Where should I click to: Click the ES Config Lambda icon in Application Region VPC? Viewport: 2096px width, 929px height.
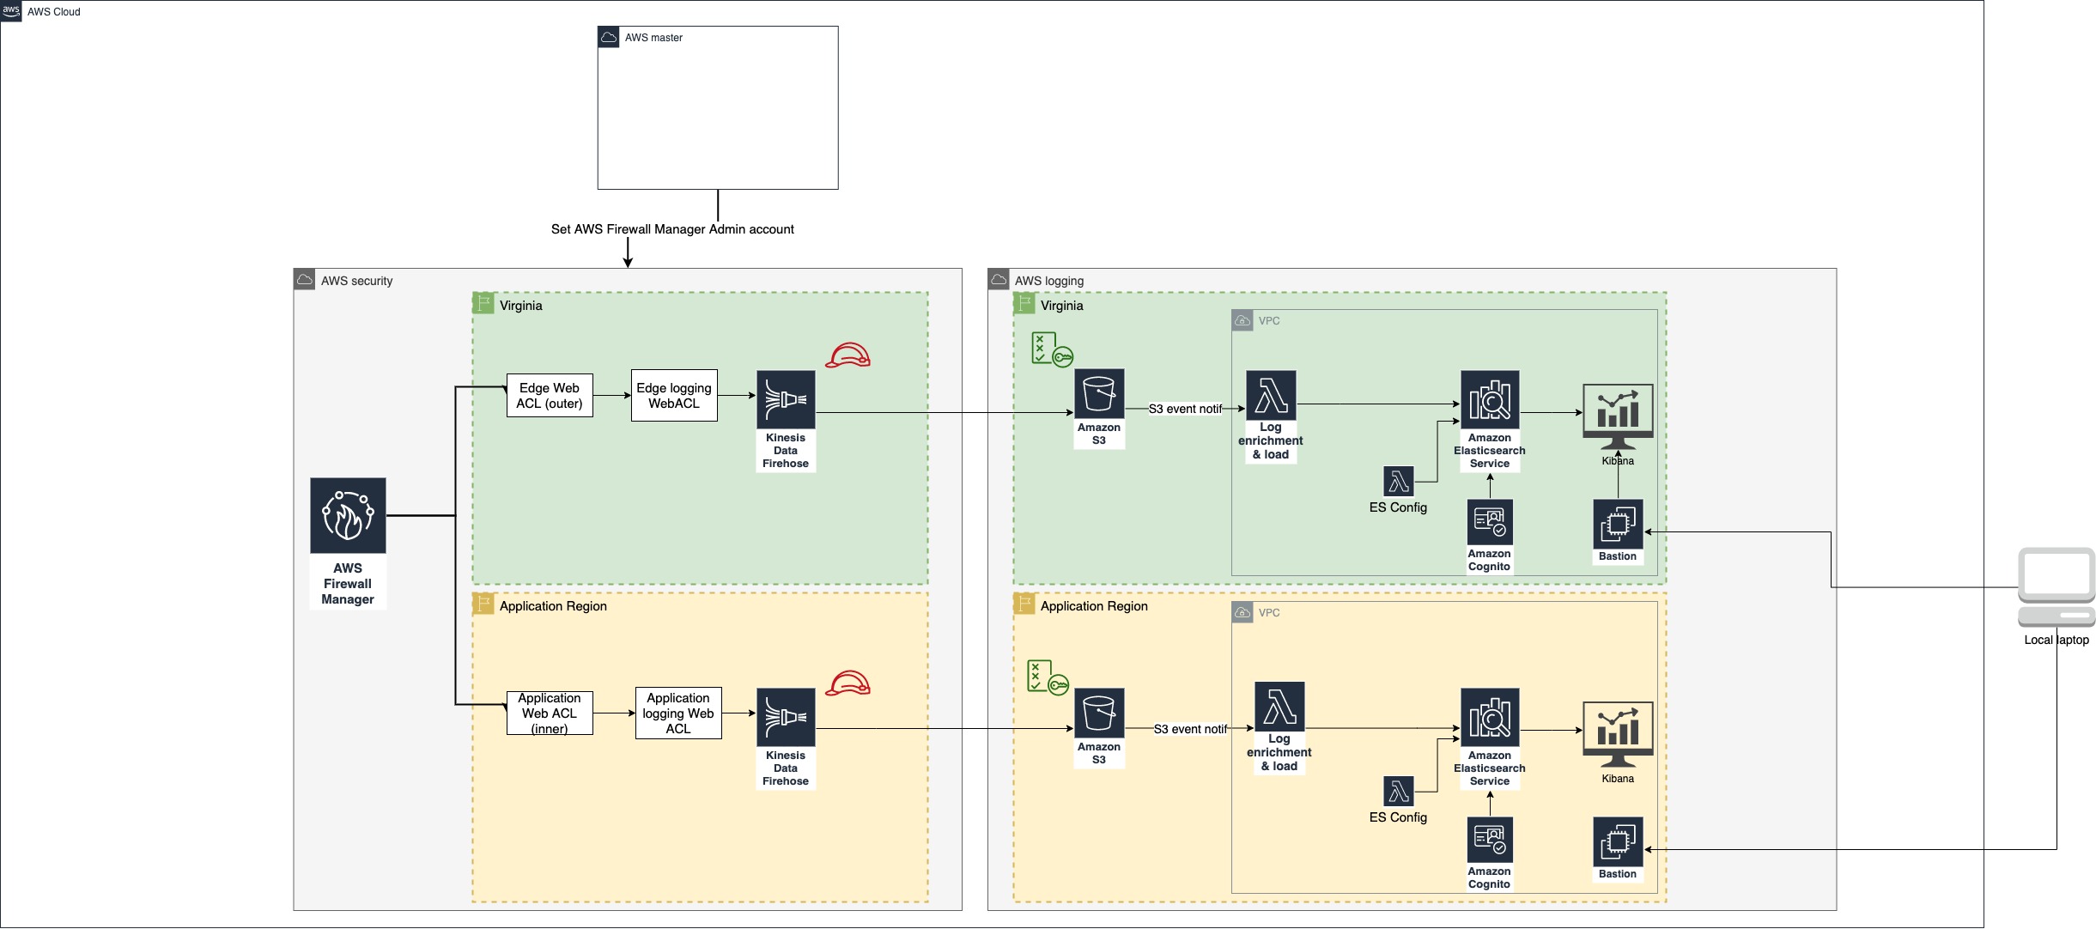click(1399, 792)
